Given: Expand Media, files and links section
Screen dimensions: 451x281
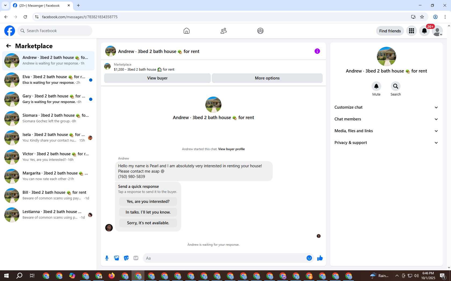Looking at the screenshot, I should coord(386,131).
